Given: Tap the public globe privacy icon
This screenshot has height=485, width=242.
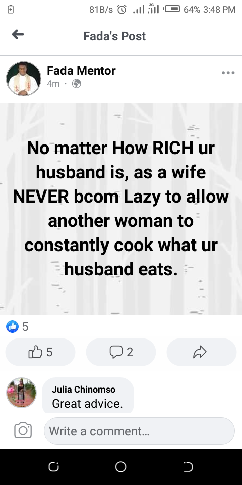Looking at the screenshot, I should (76, 84).
